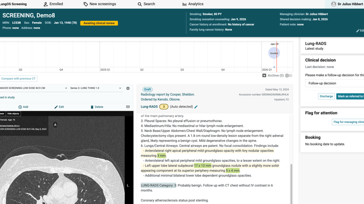Click the highlighted 5 x 4 mm measurement

point(233,170)
